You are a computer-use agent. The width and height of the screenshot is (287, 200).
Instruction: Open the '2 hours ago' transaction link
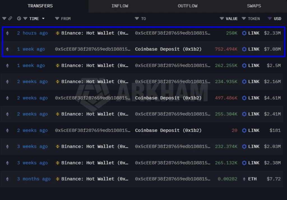click(33, 33)
